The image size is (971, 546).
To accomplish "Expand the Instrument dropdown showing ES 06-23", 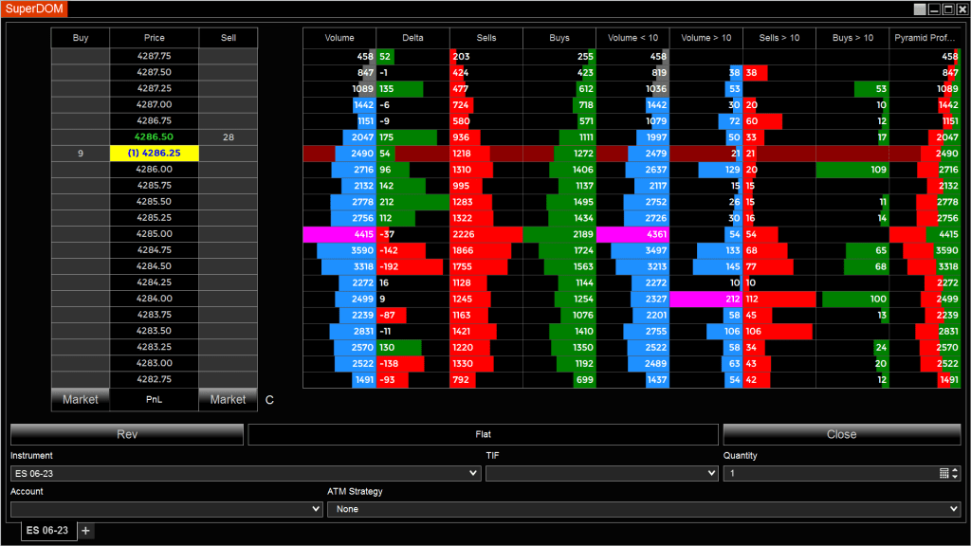I will 246,473.
